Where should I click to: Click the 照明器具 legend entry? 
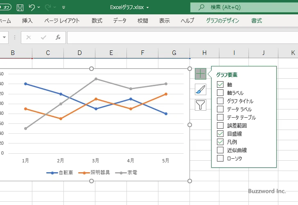94,173
